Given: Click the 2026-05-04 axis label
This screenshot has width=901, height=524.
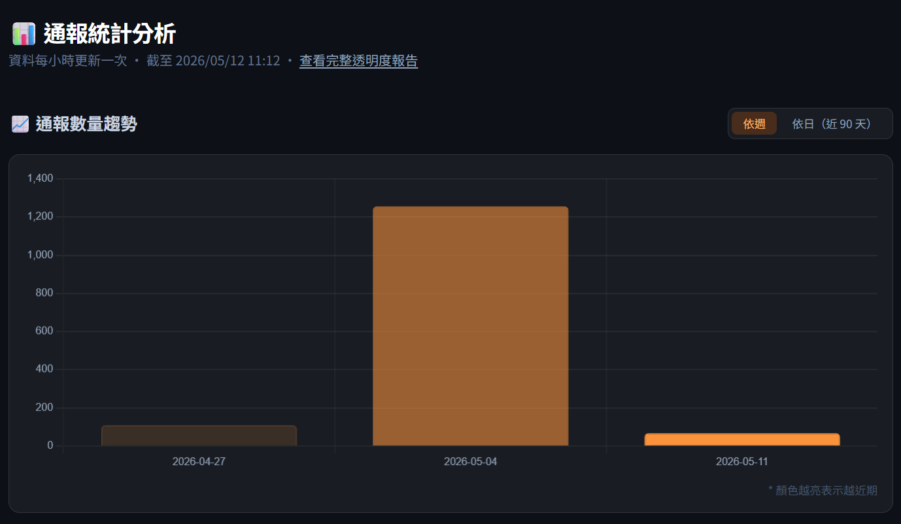Looking at the screenshot, I should tap(470, 461).
